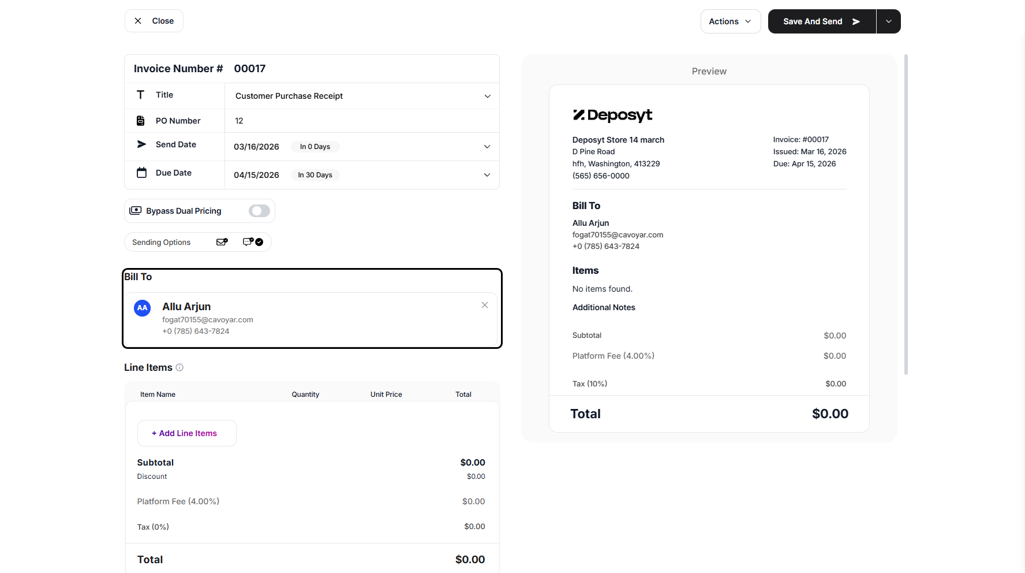Click Tax (10%) in preview

tap(590, 384)
